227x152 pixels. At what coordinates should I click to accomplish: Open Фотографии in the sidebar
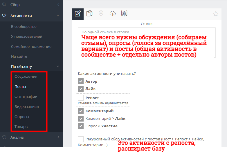click(26, 97)
